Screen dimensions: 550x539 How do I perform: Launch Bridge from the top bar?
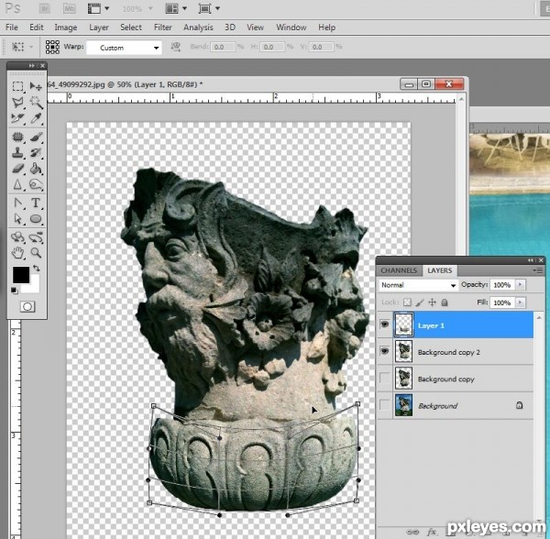(45, 8)
